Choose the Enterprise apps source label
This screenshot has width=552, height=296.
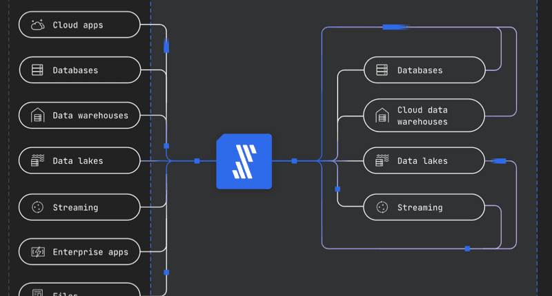[90, 252]
